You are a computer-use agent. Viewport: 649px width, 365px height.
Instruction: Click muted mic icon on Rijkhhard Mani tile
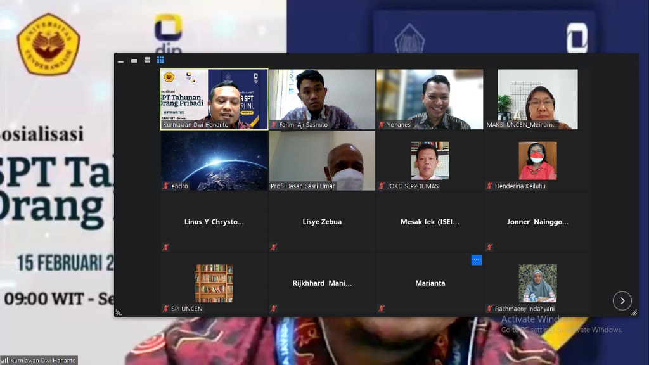[x=274, y=309]
